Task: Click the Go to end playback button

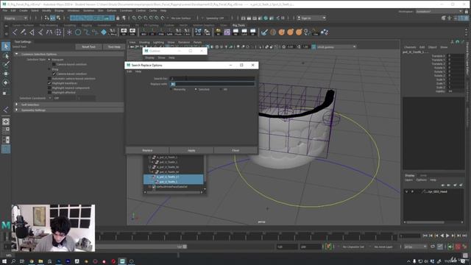Action: [x=464, y=236]
